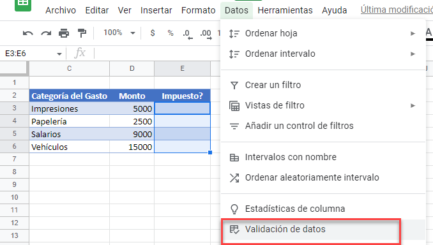Open the Formato menu
This screenshot has width=433, height=245.
click(x=198, y=10)
